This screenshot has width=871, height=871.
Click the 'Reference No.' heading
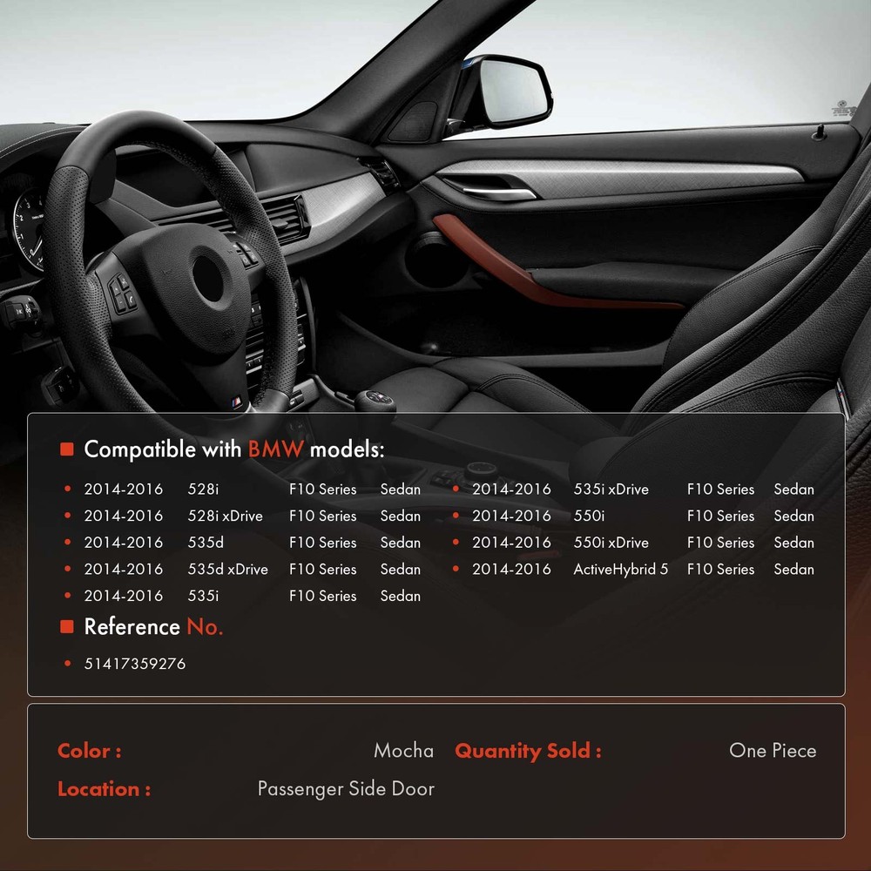153,626
